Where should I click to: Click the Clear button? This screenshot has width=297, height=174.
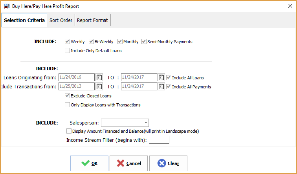(x=168, y=163)
